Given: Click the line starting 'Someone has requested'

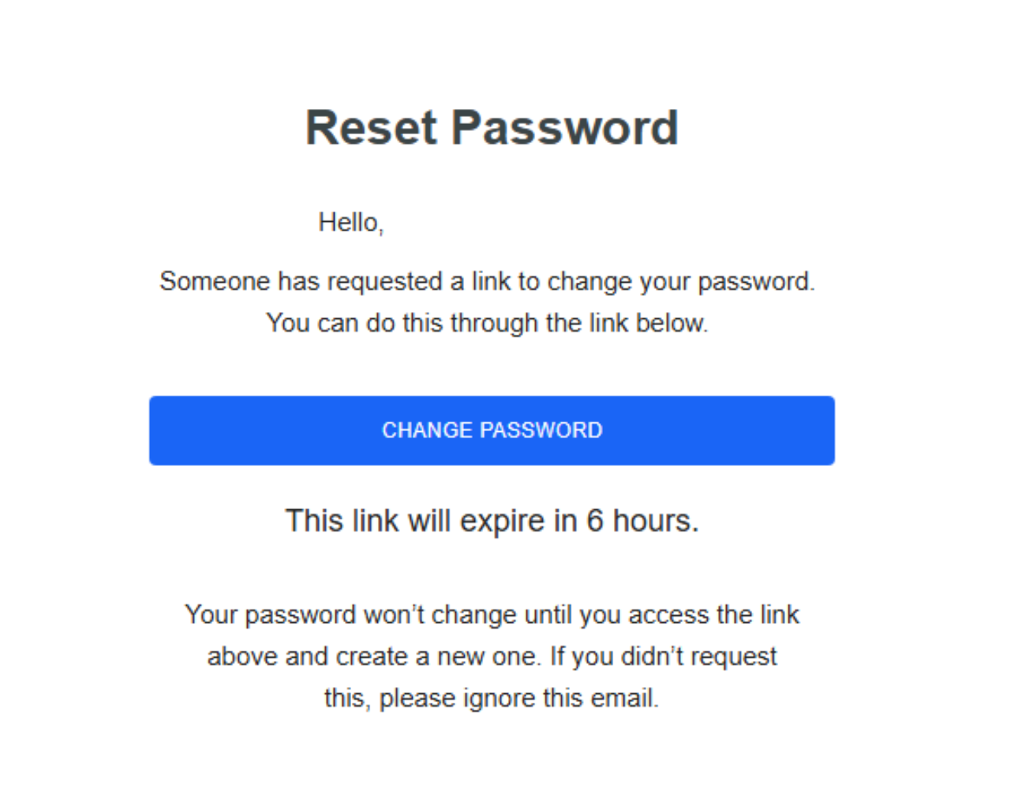Looking at the screenshot, I should pyautogui.click(x=487, y=282).
